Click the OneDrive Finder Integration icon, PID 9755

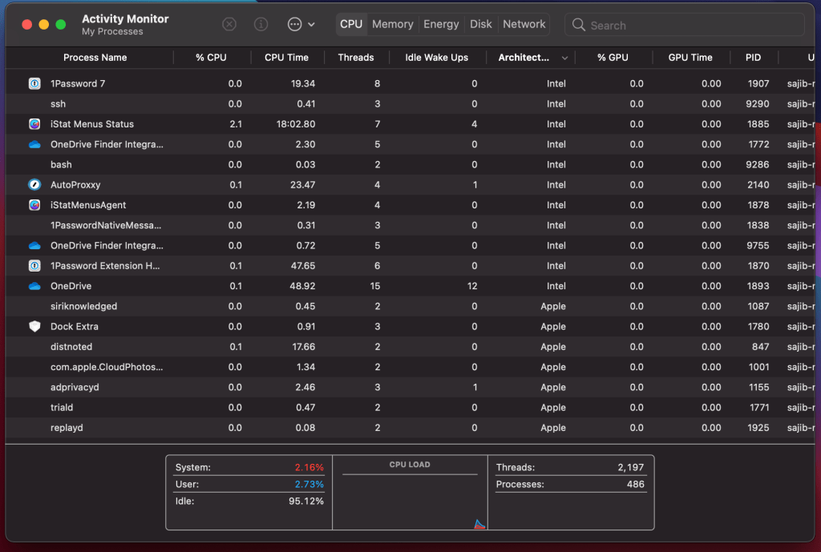pos(34,245)
